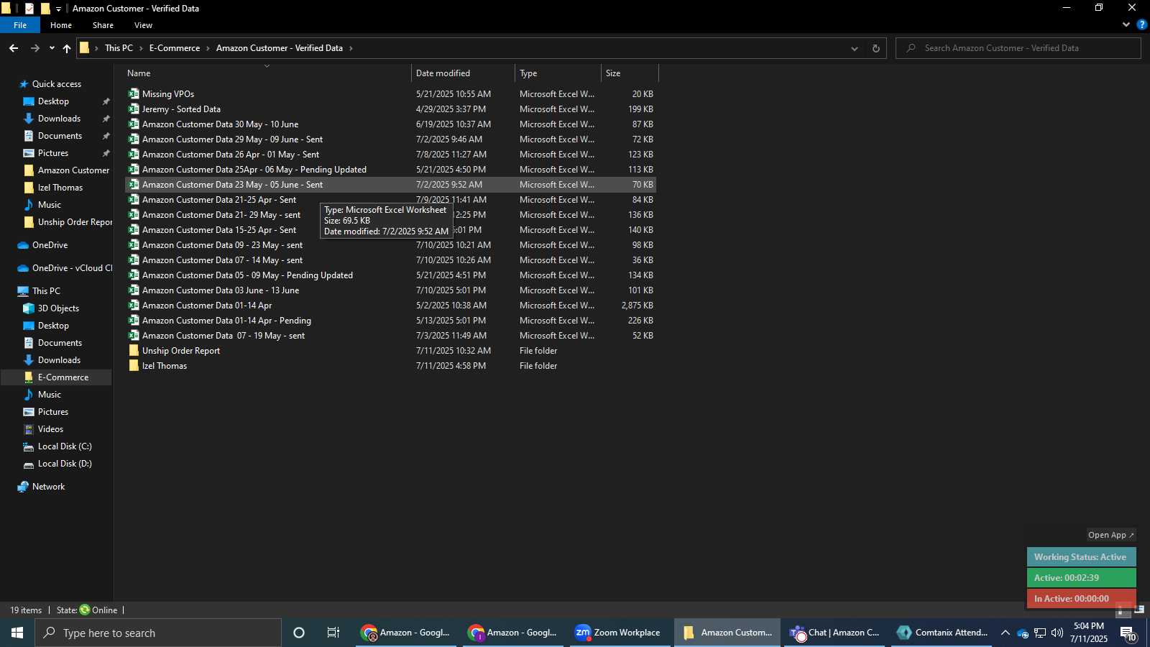Screen dimensions: 1150x647
Task: Select the Jeremy - Sorted Data file icon
Action: click(134, 109)
